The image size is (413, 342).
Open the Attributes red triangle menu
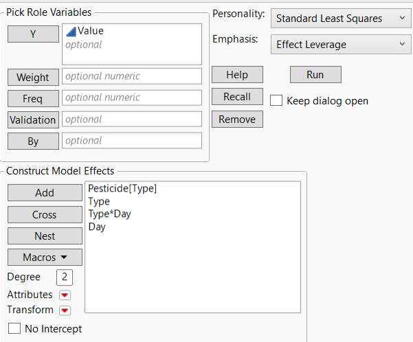click(65, 295)
